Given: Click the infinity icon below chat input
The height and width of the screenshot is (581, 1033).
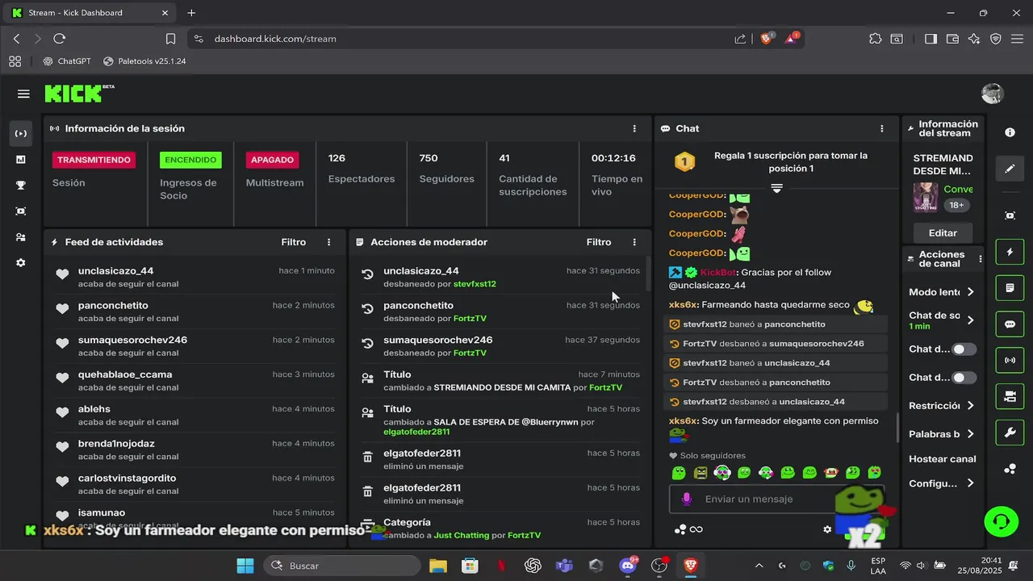Looking at the screenshot, I should tap(696, 529).
